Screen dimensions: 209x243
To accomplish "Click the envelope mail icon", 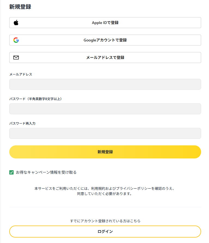I will [16, 58].
